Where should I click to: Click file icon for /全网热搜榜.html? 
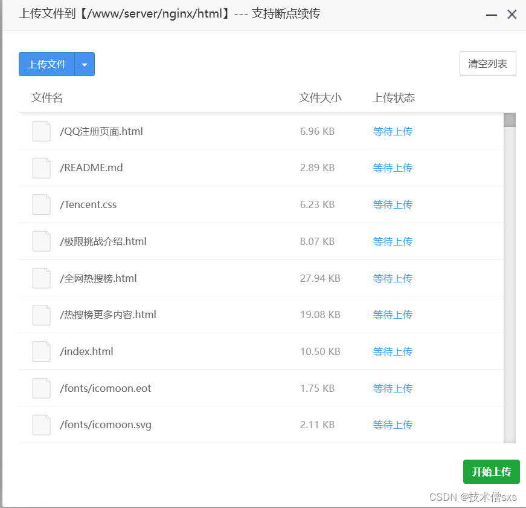pos(42,278)
